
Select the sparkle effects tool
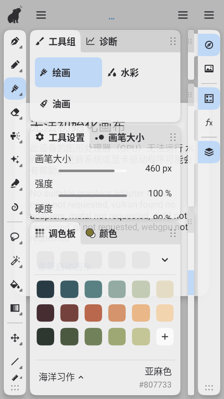tap(15, 160)
